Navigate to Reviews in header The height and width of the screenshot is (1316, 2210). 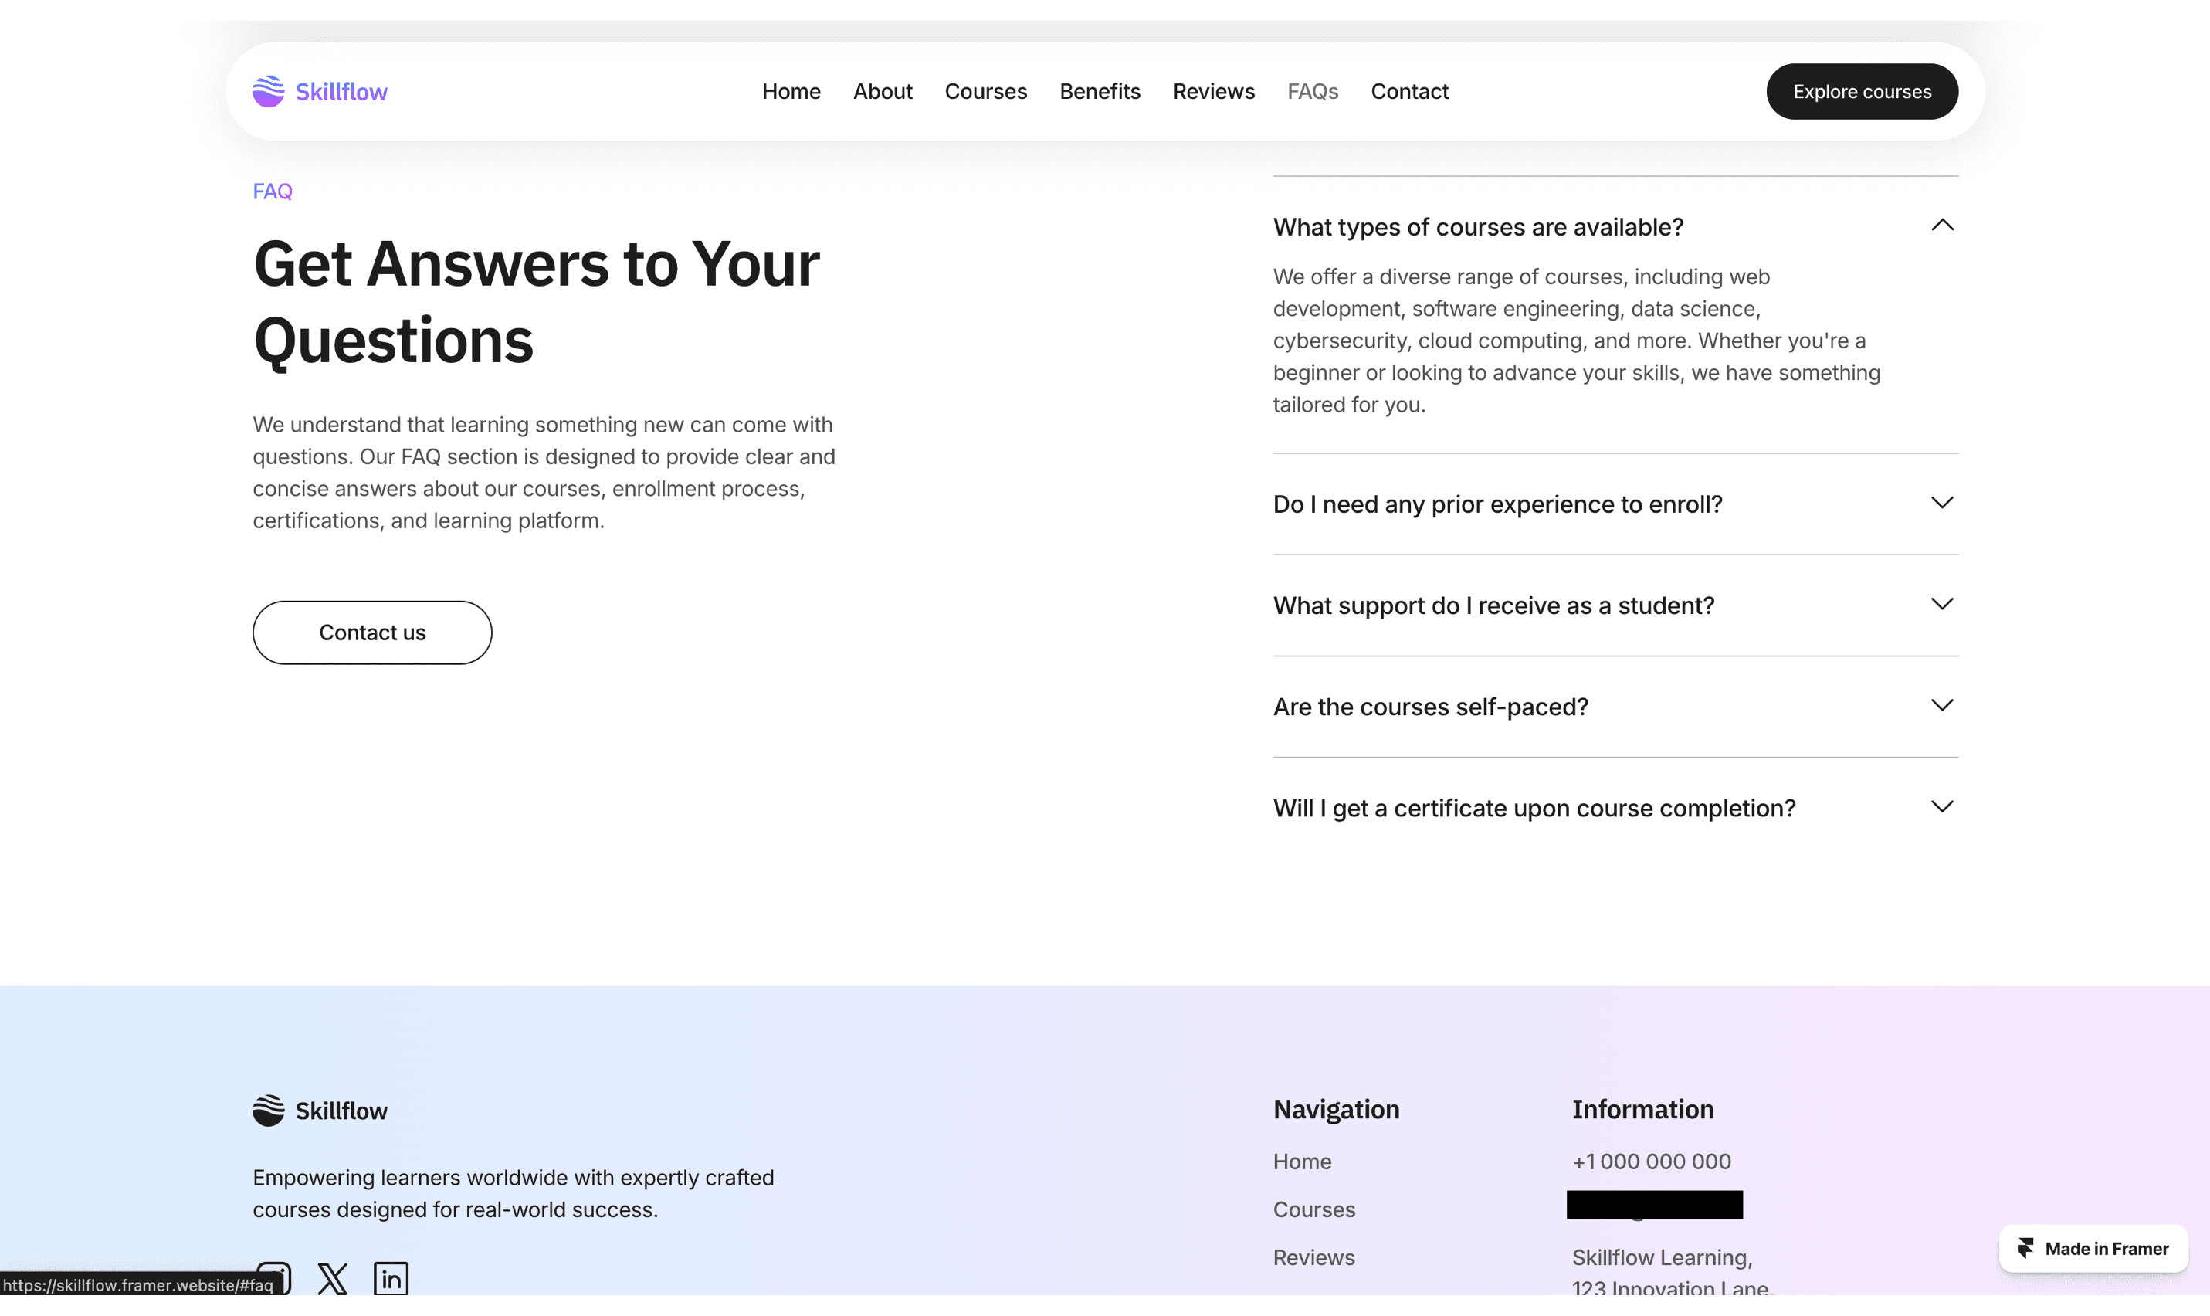point(1212,91)
